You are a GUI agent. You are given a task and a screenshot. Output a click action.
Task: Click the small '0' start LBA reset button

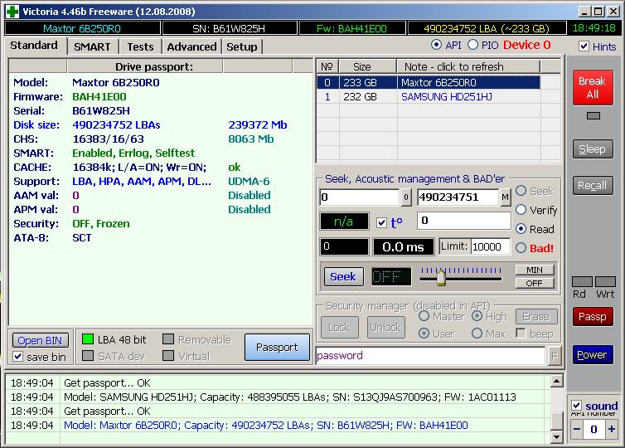(x=406, y=197)
